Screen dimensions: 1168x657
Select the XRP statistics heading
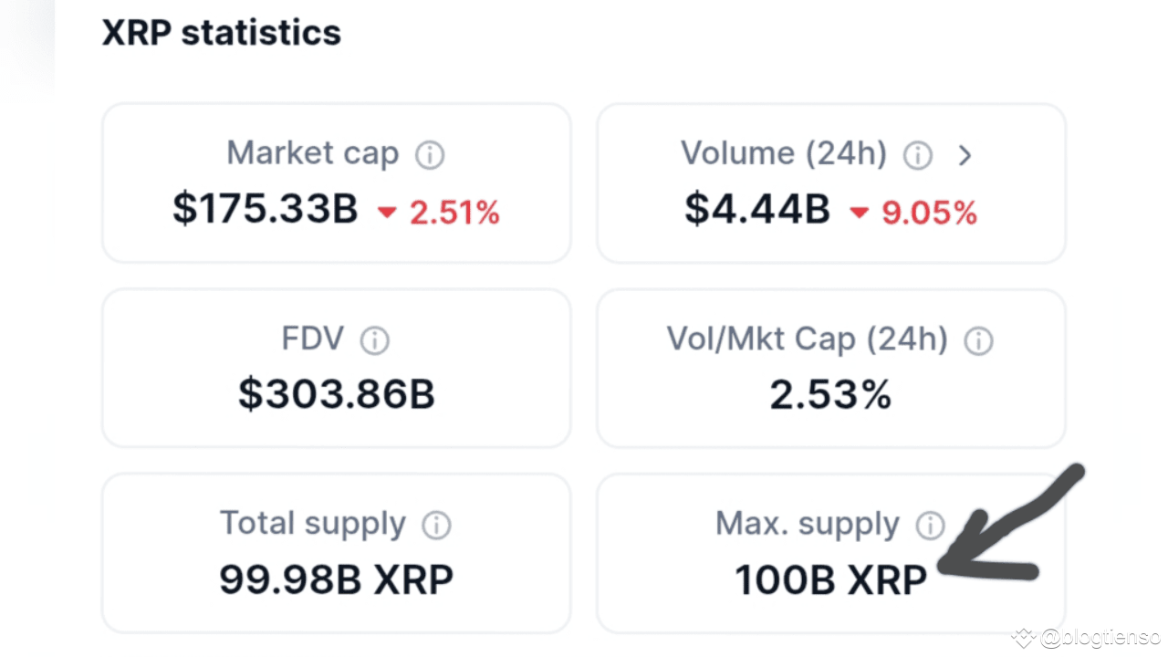coord(221,33)
